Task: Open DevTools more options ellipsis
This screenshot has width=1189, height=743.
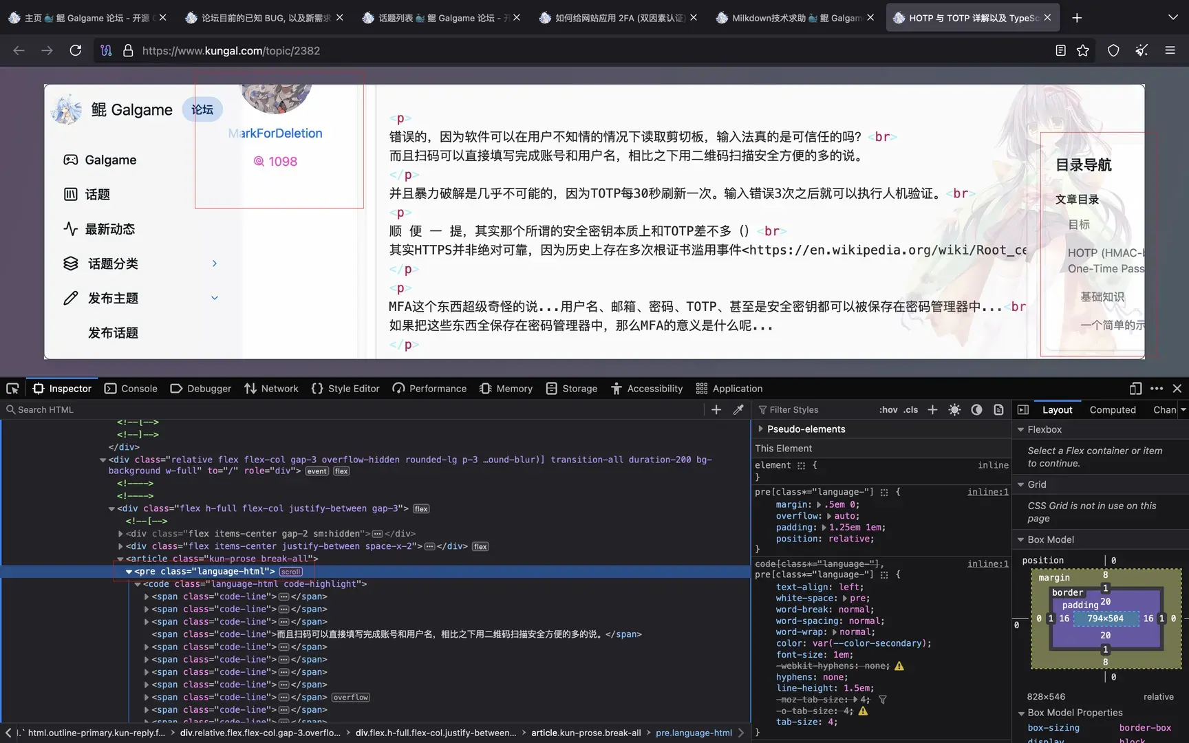Action: pos(1157,389)
